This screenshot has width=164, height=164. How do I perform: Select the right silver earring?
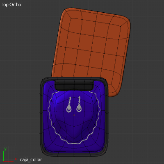point(79,104)
